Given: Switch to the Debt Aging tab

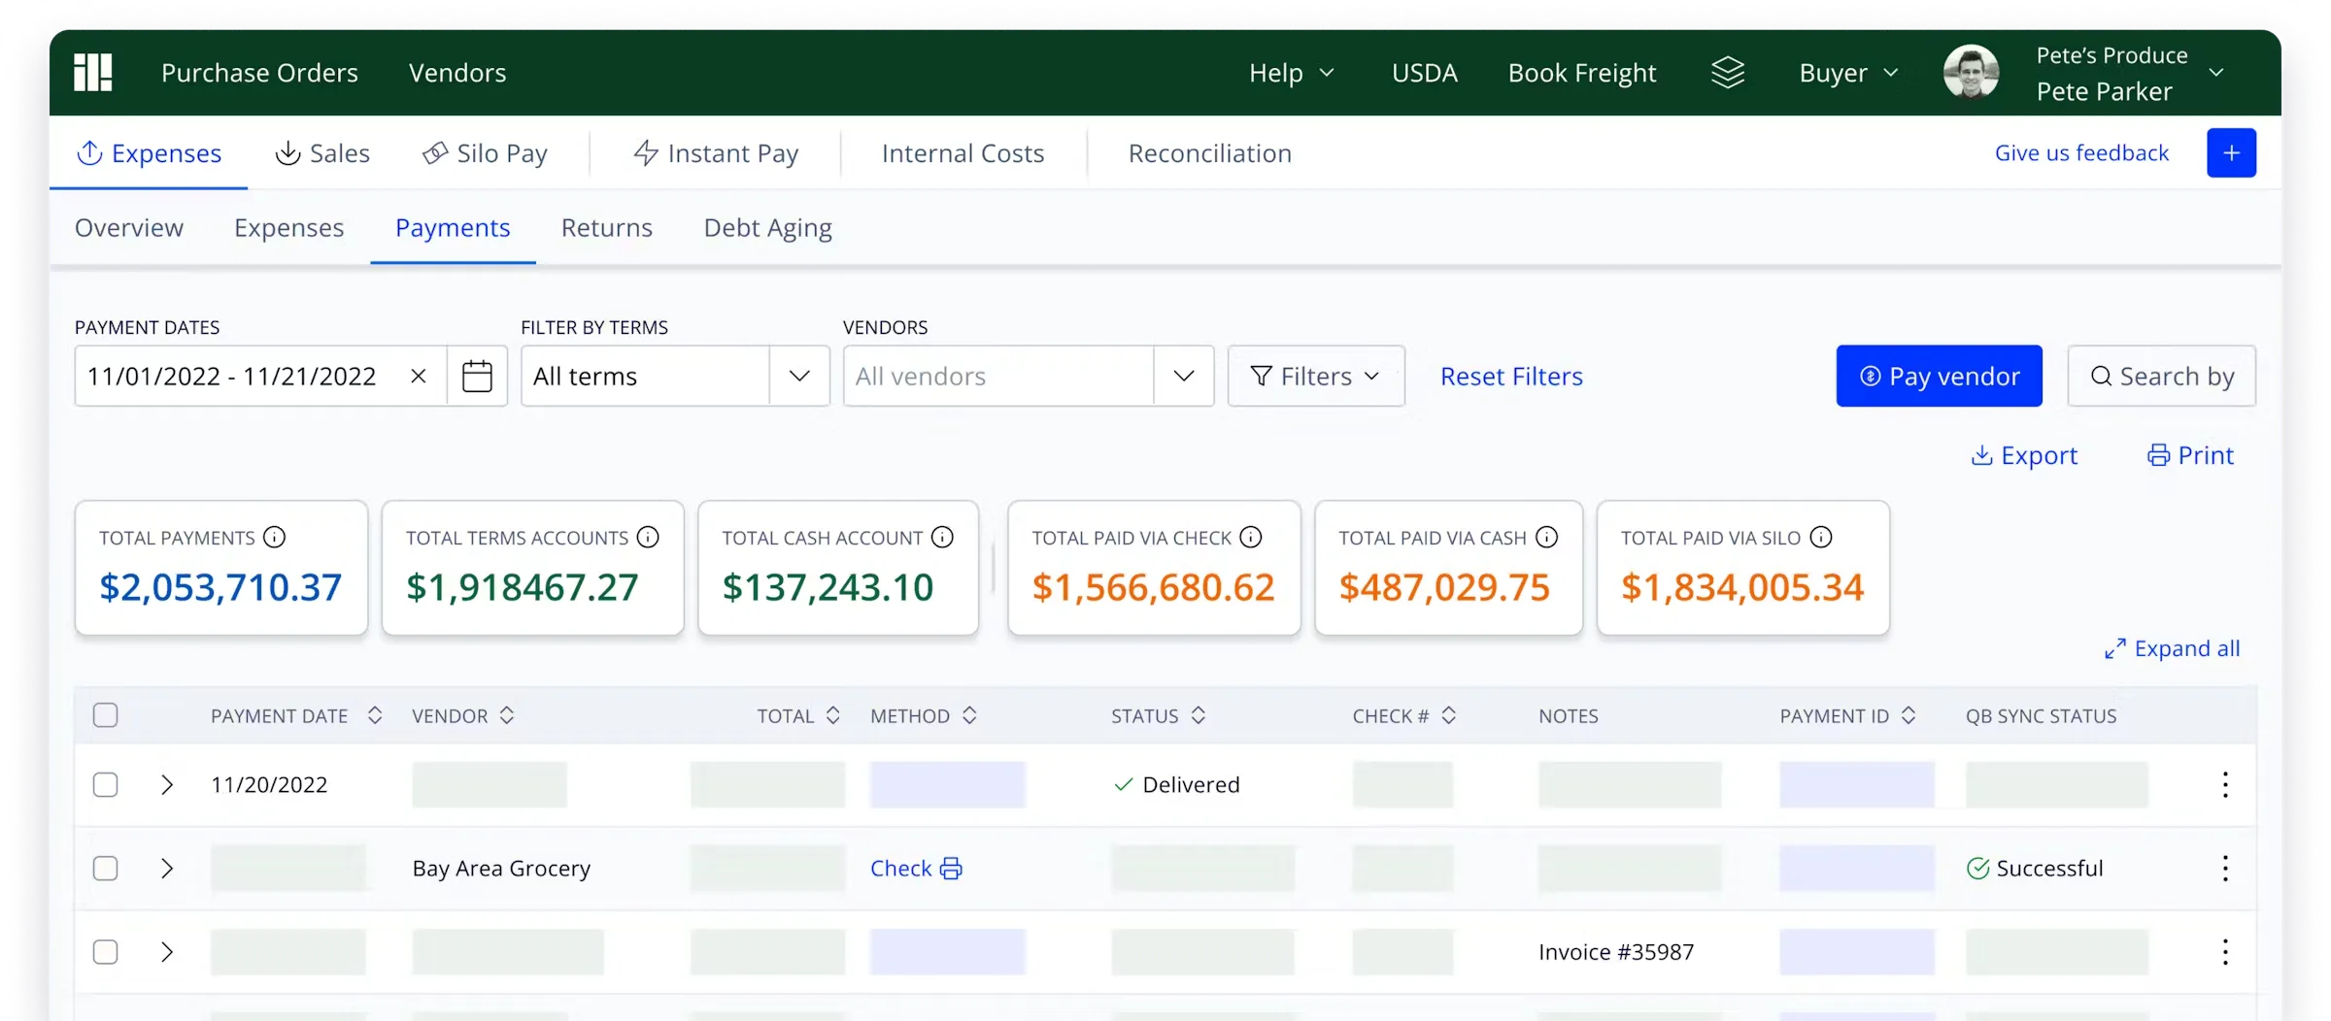Looking at the screenshot, I should (x=767, y=228).
